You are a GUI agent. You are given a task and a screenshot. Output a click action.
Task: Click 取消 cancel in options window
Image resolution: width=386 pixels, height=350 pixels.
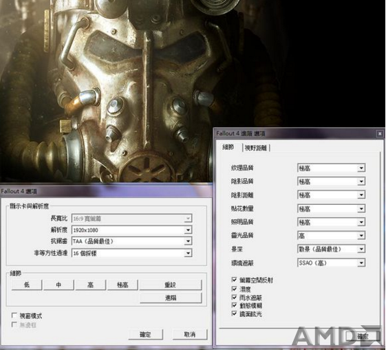click(x=190, y=334)
